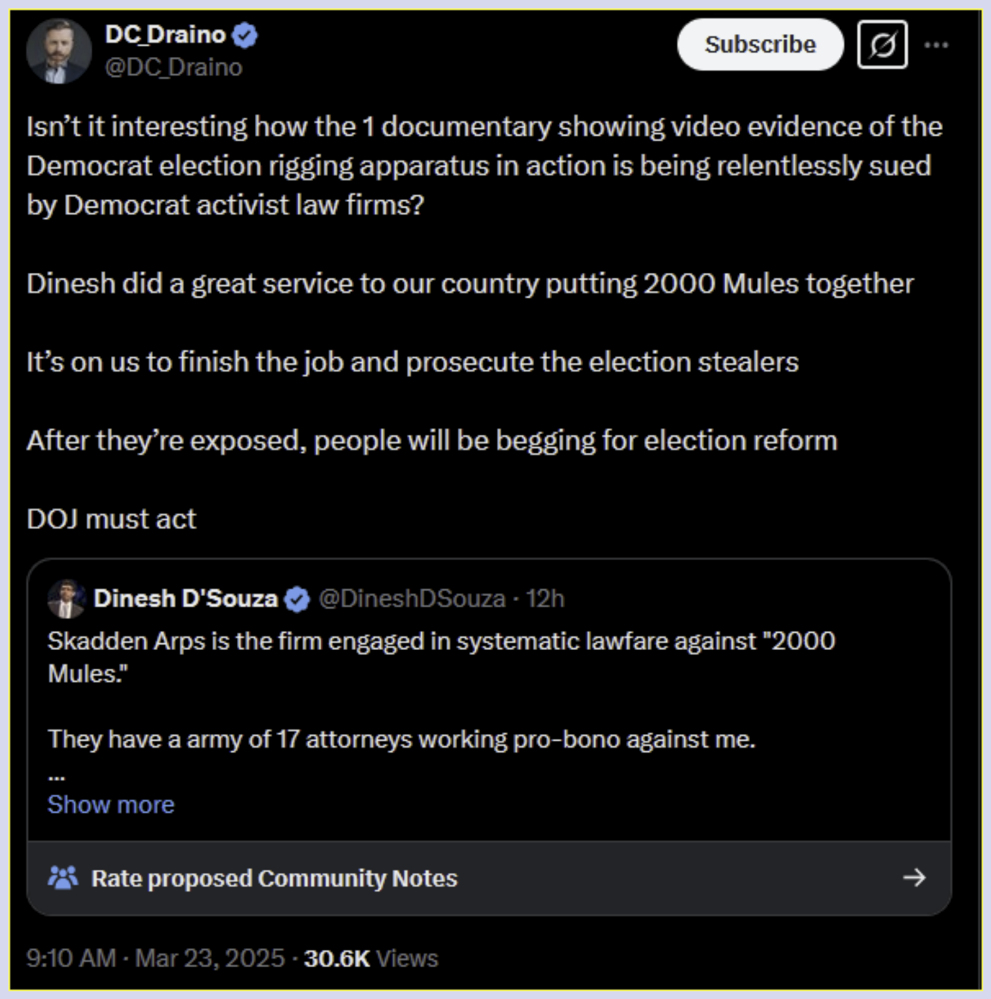Open the 9:10 AM Mar 23, 2025 timestamp
991x999 pixels.
(155, 958)
